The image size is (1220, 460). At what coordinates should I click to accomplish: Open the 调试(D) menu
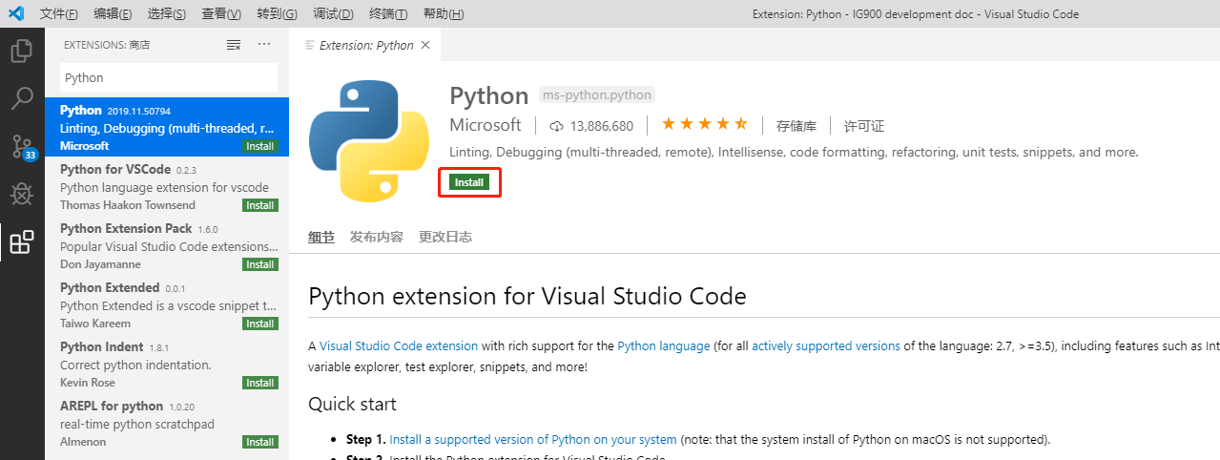coord(333,13)
